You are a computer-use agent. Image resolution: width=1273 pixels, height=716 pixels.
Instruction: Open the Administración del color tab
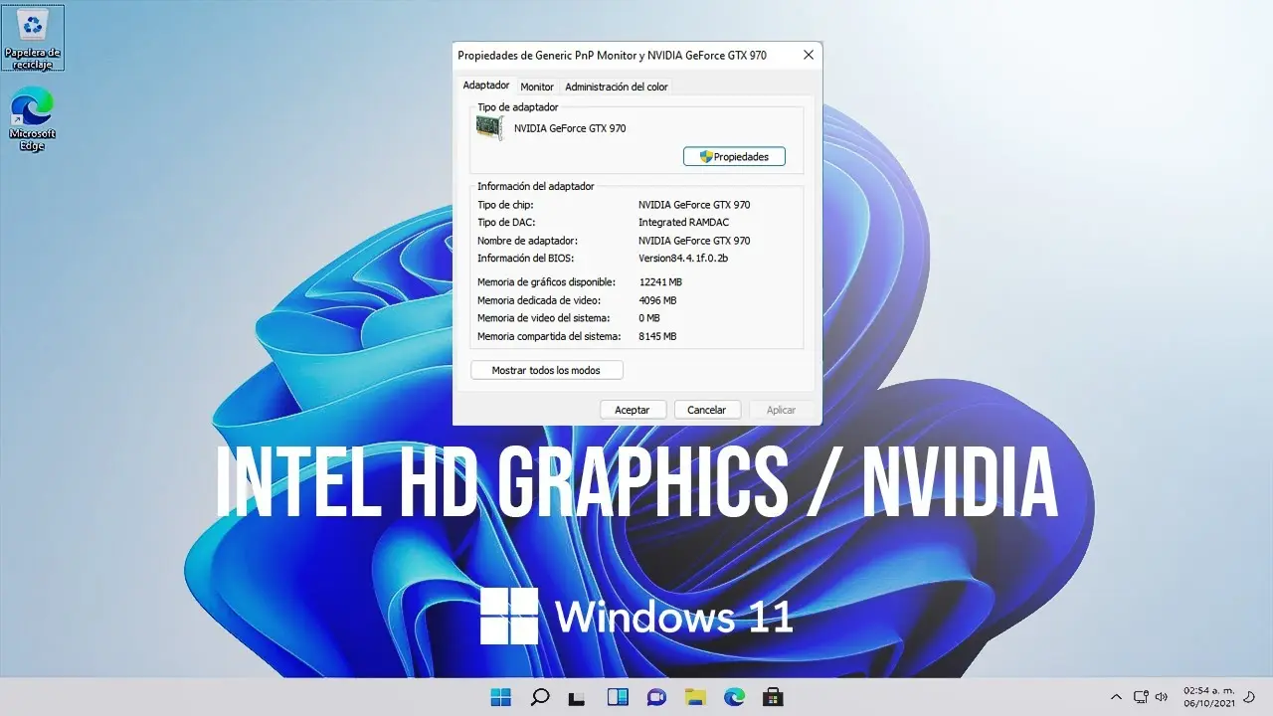click(617, 87)
